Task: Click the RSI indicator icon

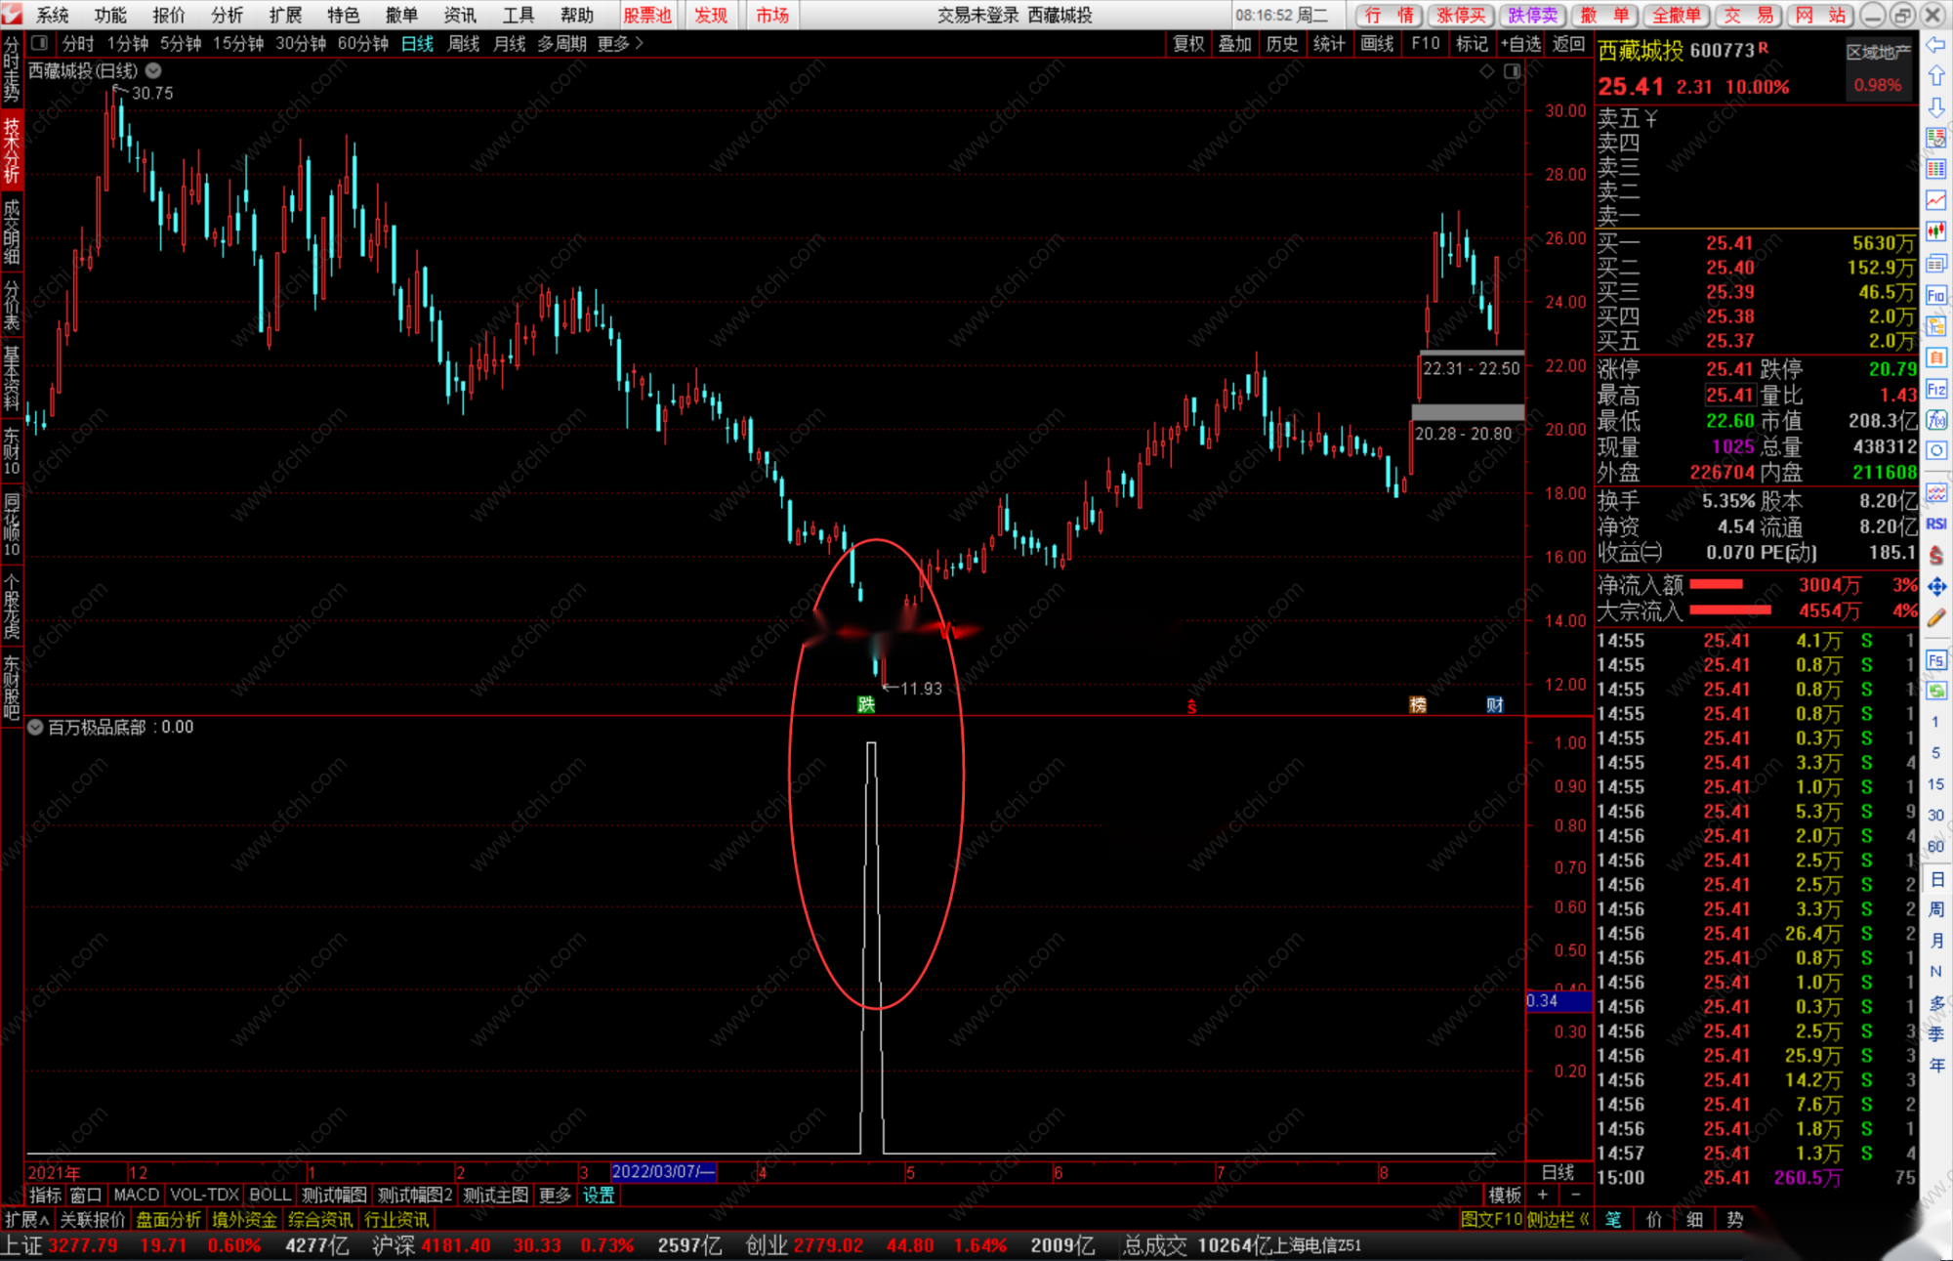Action: pyautogui.click(x=1936, y=525)
